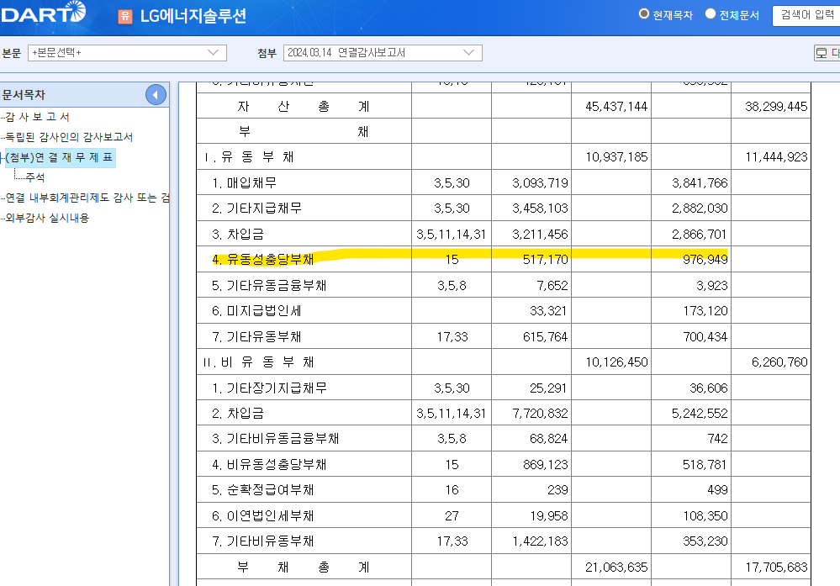
Task: Click the 6. 미지급법인세 row label
Action: pos(256,311)
